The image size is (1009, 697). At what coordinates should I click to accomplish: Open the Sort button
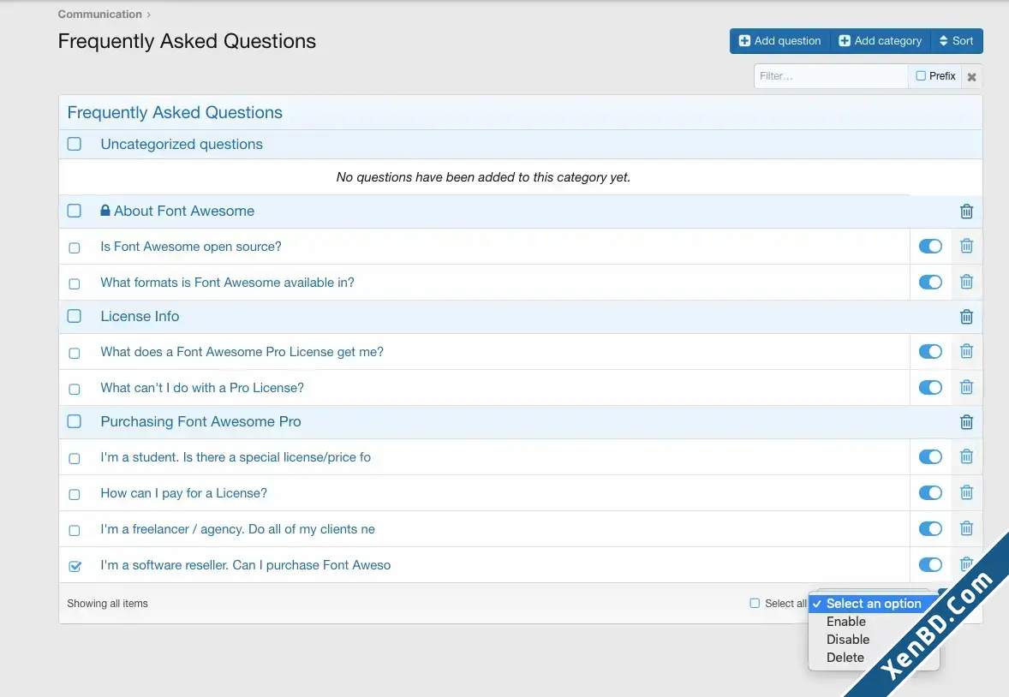956,40
